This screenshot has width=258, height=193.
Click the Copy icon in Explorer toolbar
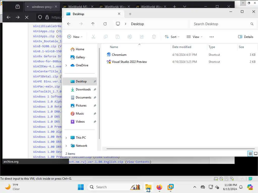(x=106, y=37)
